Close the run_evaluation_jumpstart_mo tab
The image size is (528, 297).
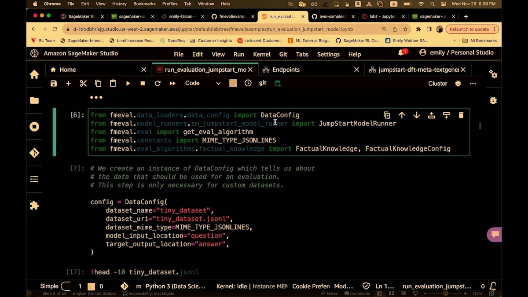tap(250, 70)
